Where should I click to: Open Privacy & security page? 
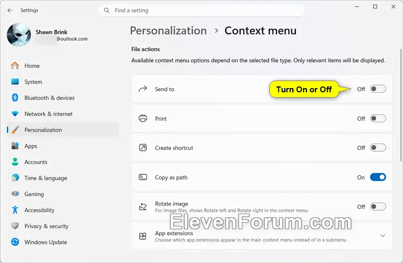pyautogui.click(x=63, y=226)
